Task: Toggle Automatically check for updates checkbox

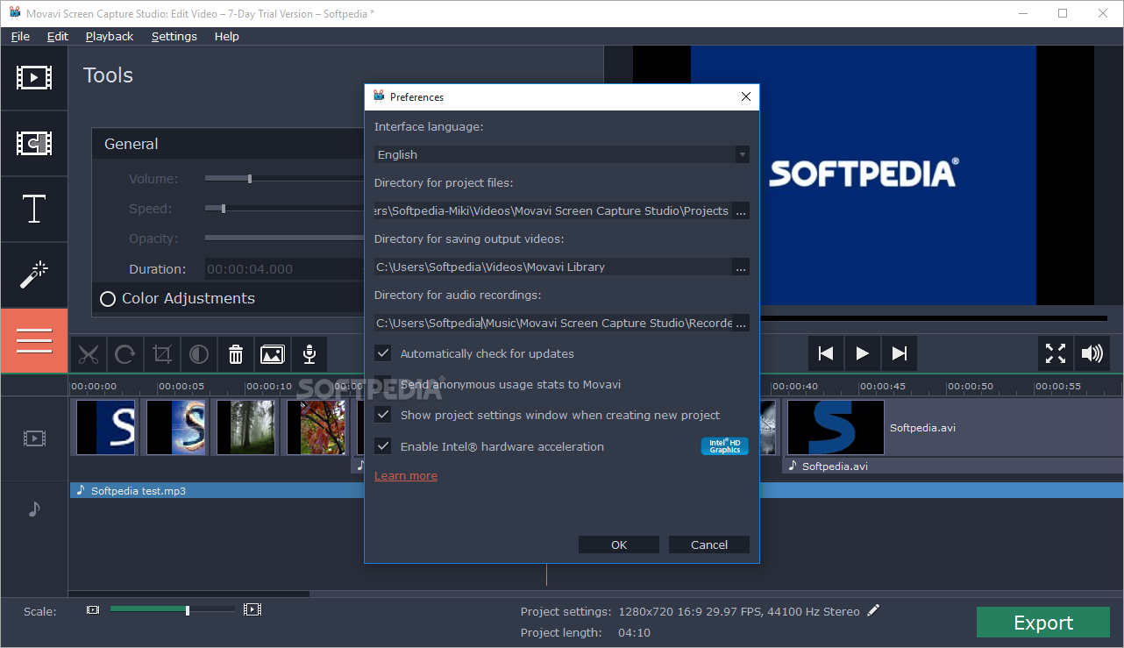Action: pyautogui.click(x=383, y=353)
